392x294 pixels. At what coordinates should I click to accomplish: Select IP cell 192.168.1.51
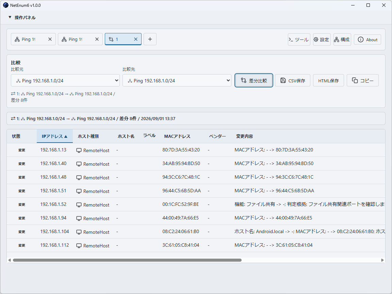(x=53, y=191)
